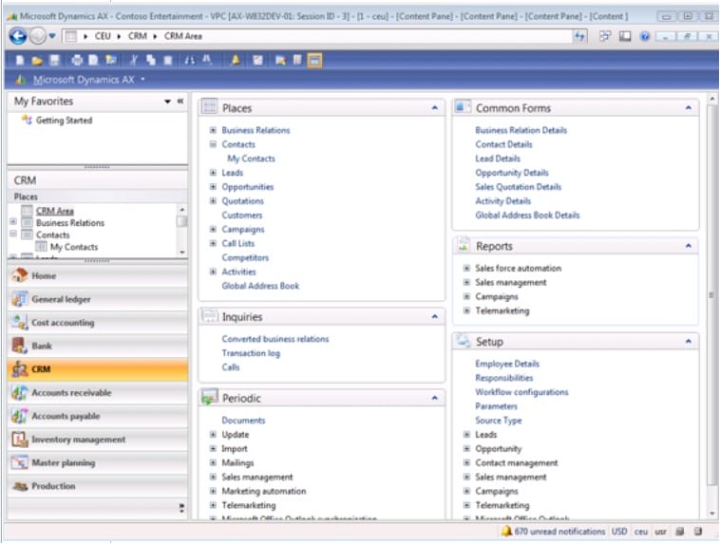Collapse navigation pane with double chevron
This screenshot has width=720, height=543.
pos(180,101)
